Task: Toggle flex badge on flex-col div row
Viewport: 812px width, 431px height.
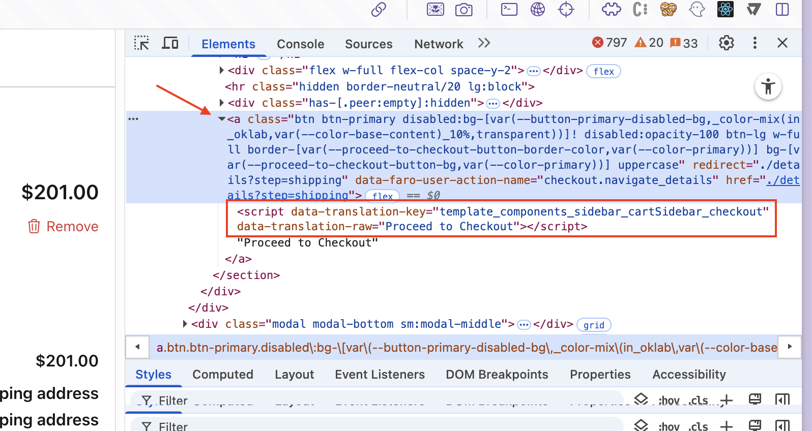Action: (604, 71)
